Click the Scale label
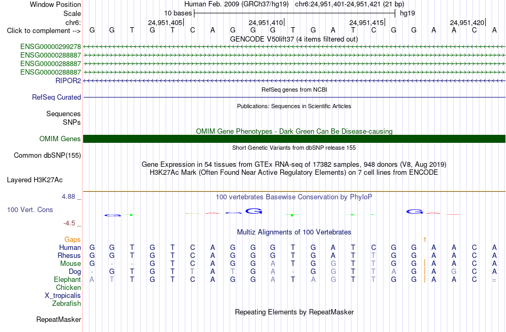The width and height of the screenshot is (506, 332). point(72,13)
